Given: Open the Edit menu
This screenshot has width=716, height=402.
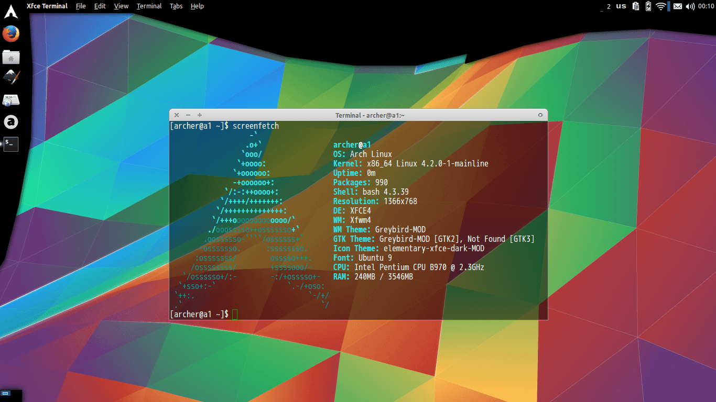Looking at the screenshot, I should (100, 6).
